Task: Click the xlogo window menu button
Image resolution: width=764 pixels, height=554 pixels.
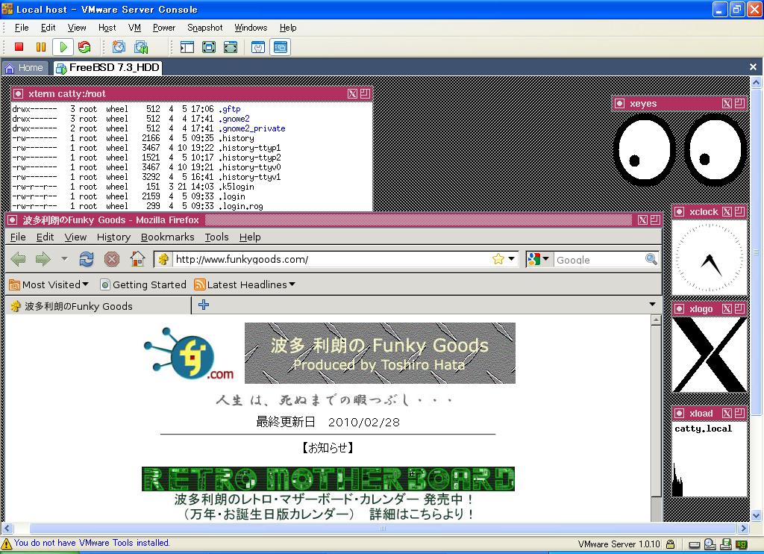Action: (x=679, y=308)
